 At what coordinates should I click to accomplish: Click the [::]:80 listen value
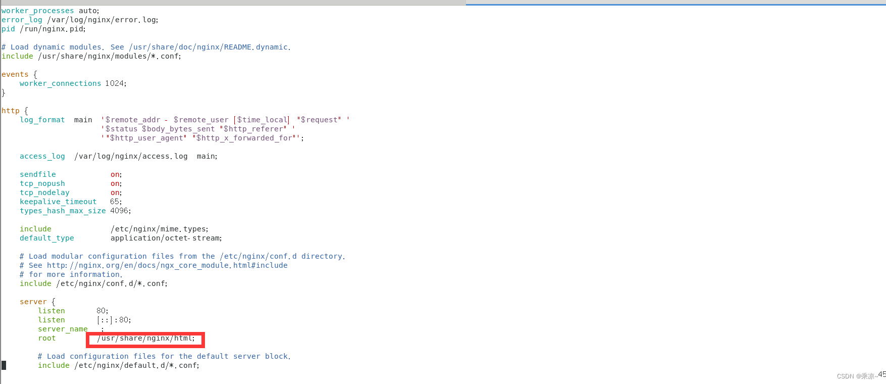[113, 320]
